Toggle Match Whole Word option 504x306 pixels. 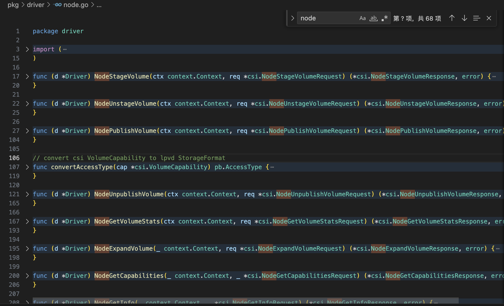pyautogui.click(x=374, y=18)
